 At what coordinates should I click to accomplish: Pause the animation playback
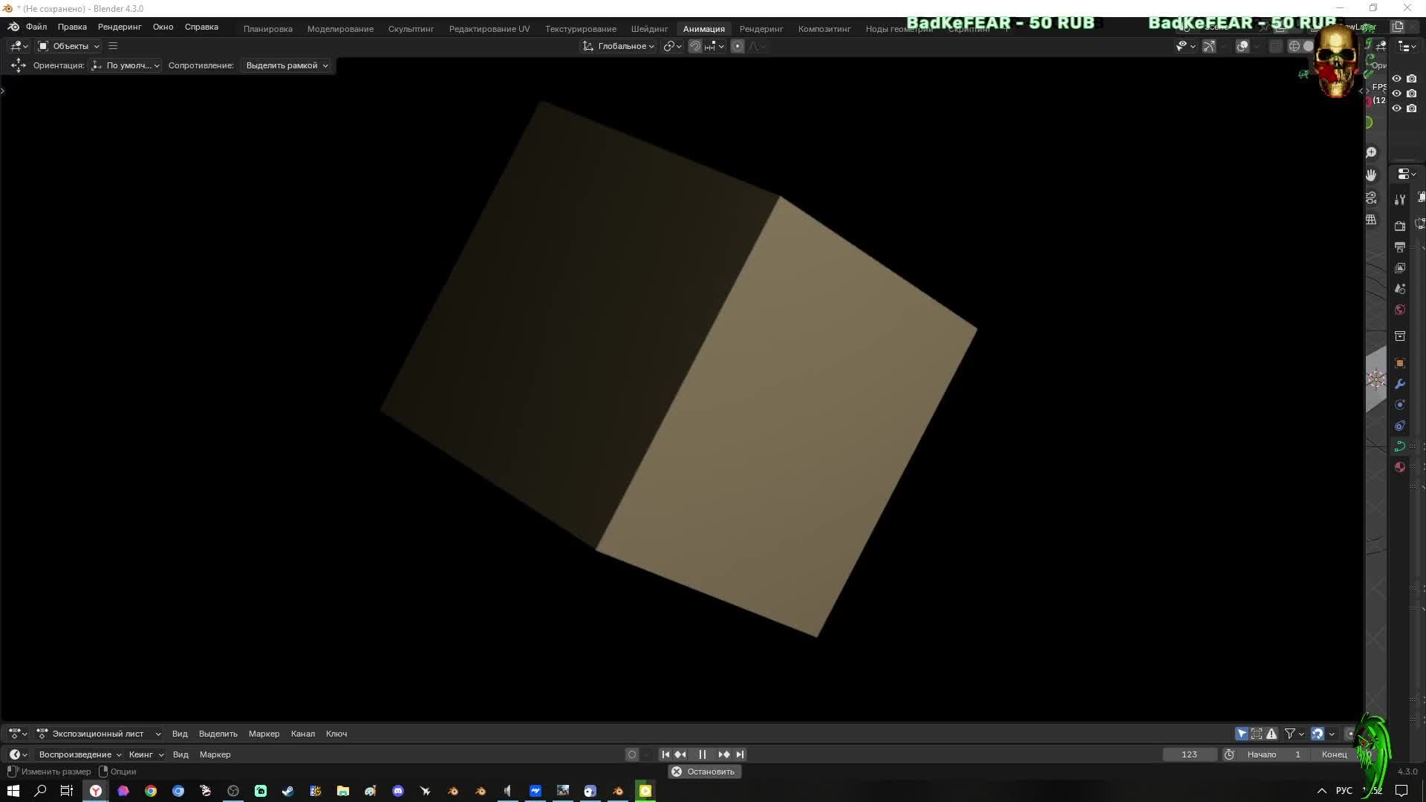[x=702, y=754]
